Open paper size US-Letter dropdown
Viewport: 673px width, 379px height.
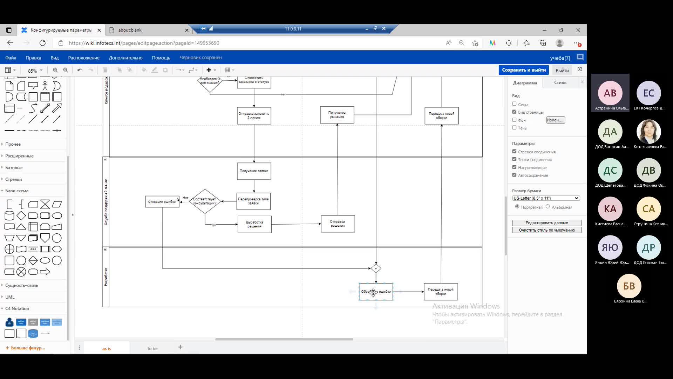tap(546, 198)
